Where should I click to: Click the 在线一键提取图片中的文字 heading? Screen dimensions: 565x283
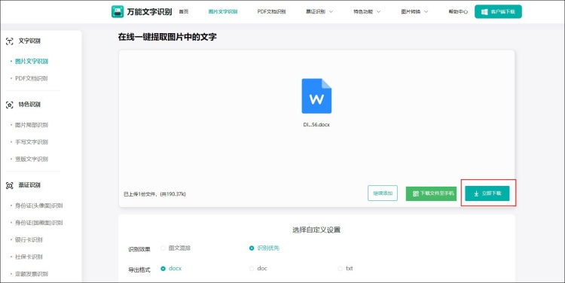click(167, 37)
